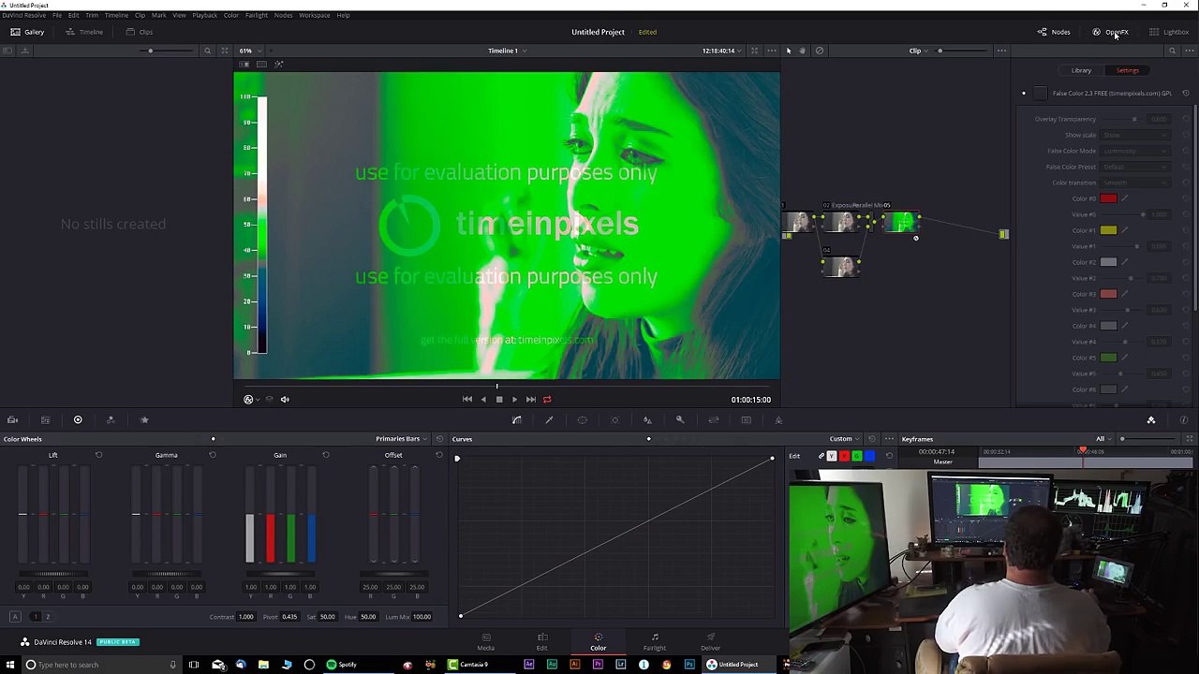The width and height of the screenshot is (1199, 674).
Task: Toggle the False Color effect enable dot
Action: (1023, 93)
